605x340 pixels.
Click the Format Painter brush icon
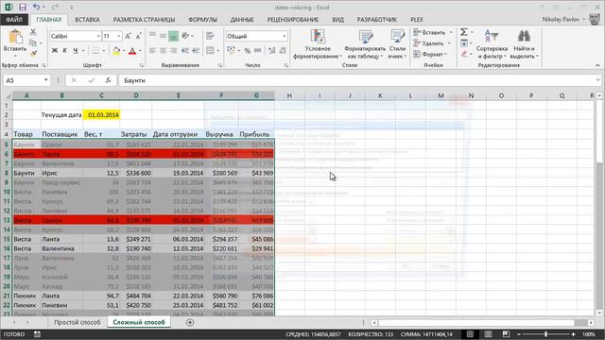(x=33, y=53)
